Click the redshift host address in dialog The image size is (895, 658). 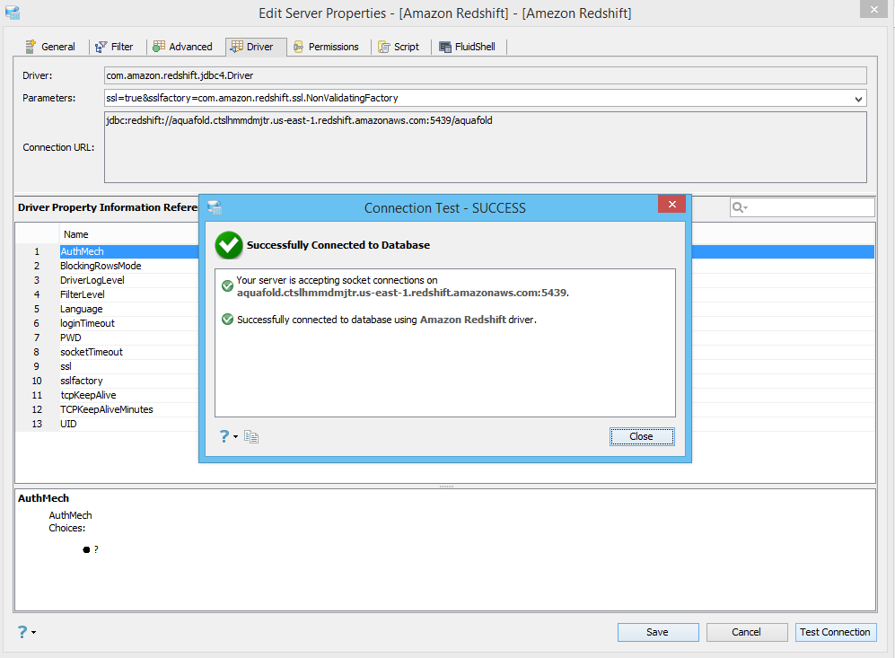402,293
